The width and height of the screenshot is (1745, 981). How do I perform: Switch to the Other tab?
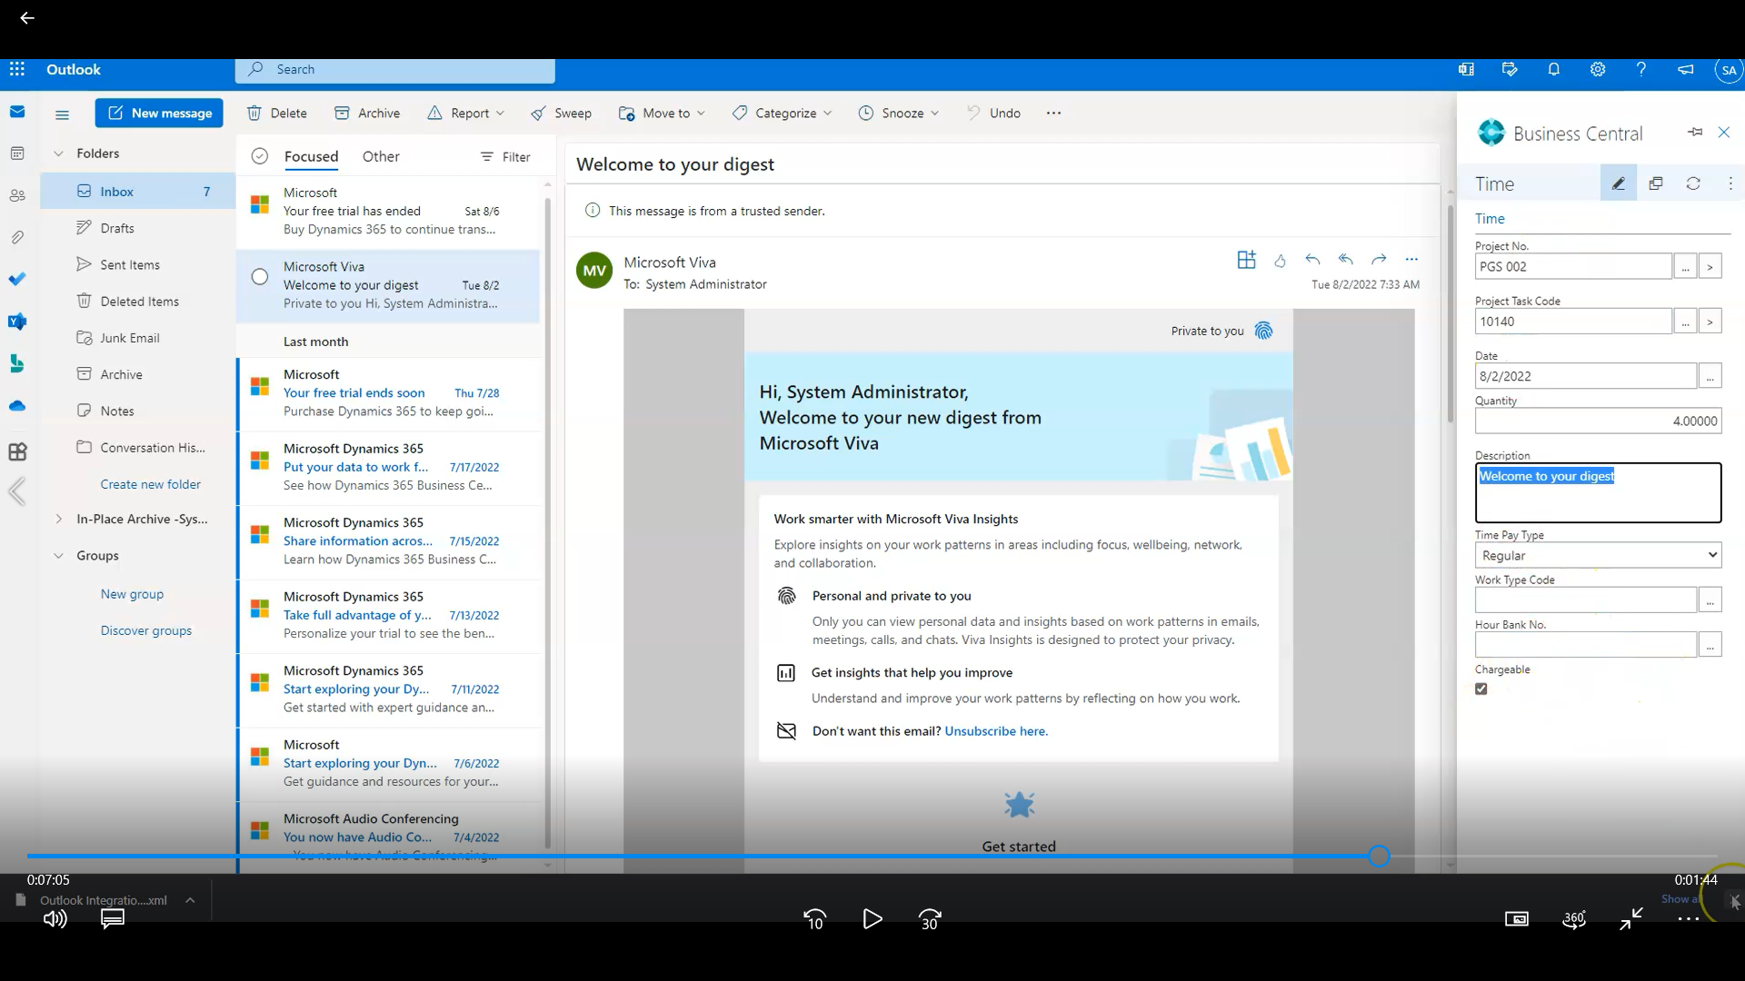tap(381, 156)
